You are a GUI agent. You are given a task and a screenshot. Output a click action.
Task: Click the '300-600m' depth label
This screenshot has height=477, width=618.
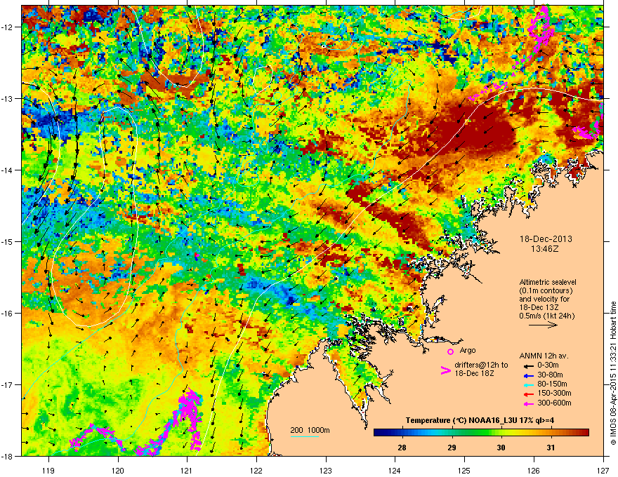coord(554,403)
